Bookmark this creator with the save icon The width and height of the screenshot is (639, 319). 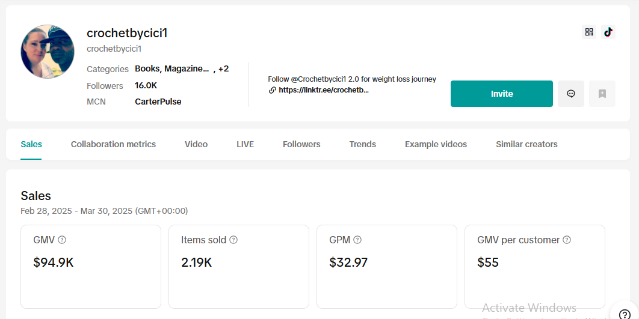pyautogui.click(x=602, y=94)
